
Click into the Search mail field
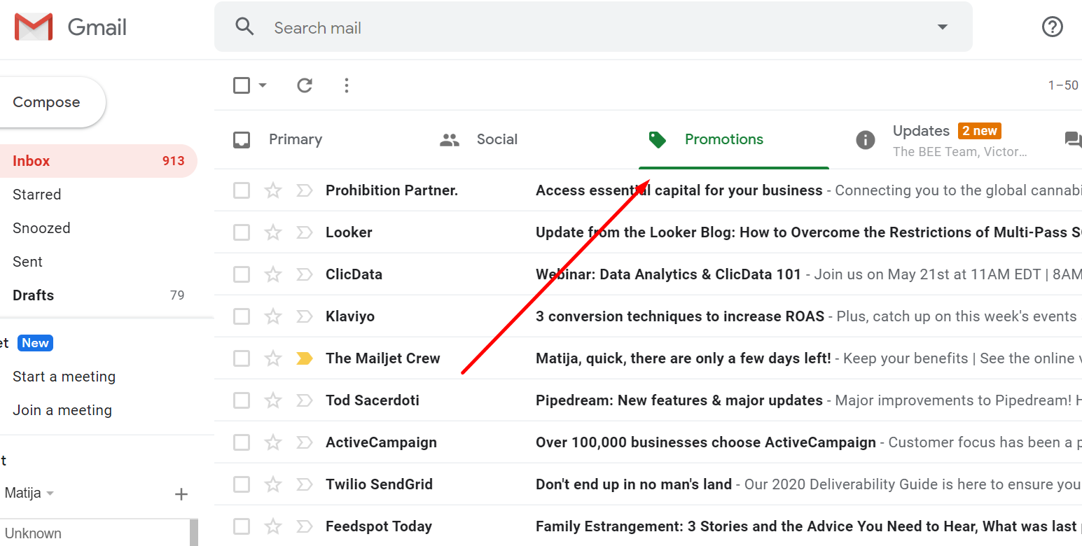click(560, 28)
